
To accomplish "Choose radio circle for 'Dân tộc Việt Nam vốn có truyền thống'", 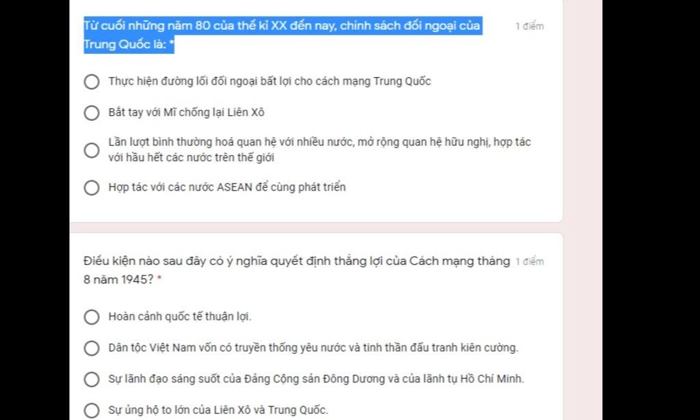I will [x=92, y=348].
